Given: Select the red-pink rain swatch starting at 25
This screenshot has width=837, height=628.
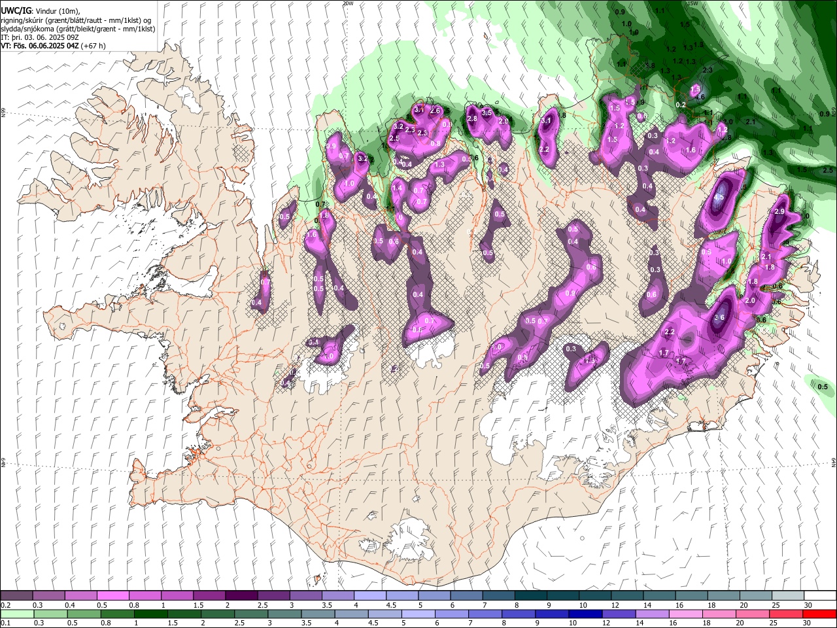Looking at the screenshot, I should tap(785, 614).
